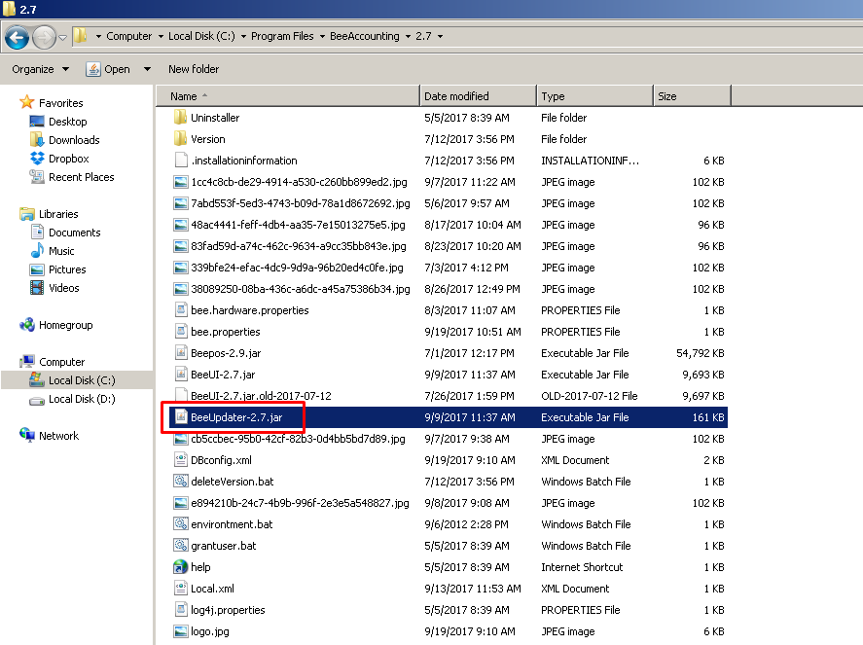
Task: Select Favorites heading in sidebar
Action: tap(61, 103)
